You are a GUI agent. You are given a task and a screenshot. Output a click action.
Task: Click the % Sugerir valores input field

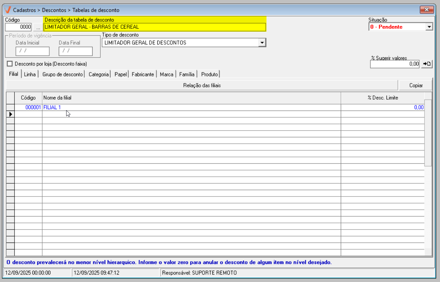395,64
